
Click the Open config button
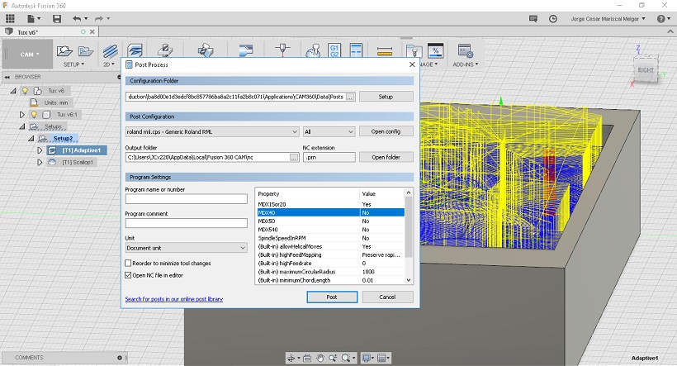[x=386, y=131]
